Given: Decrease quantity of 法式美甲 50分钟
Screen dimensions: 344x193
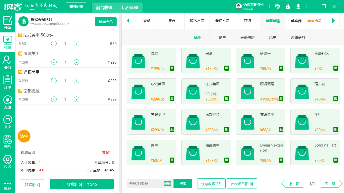Looking at the screenshot, I should coord(54,43).
